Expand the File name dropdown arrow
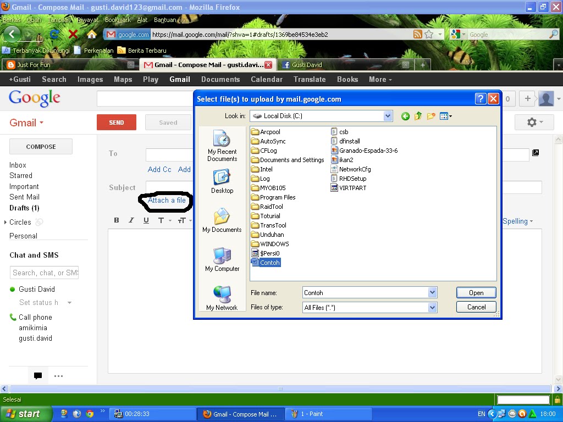 click(x=432, y=292)
